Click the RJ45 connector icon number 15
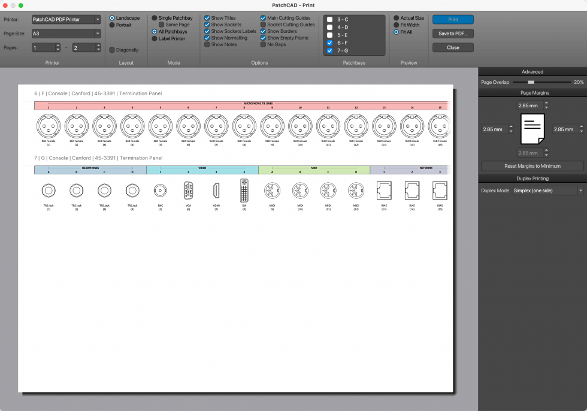 point(440,191)
